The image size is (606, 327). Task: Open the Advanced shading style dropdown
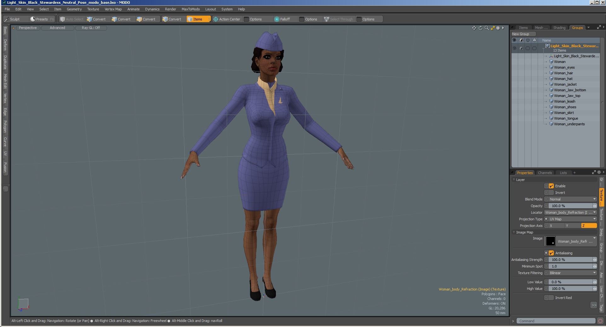point(57,28)
